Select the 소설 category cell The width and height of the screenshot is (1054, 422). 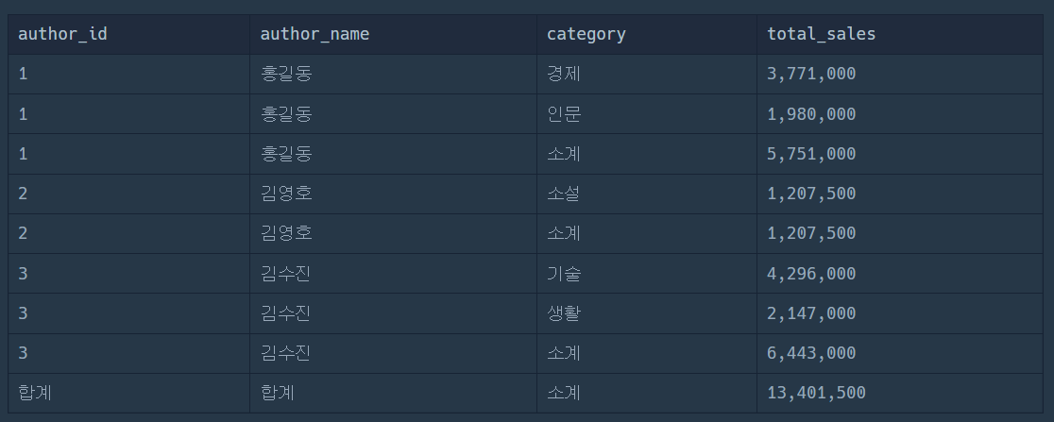coord(647,194)
